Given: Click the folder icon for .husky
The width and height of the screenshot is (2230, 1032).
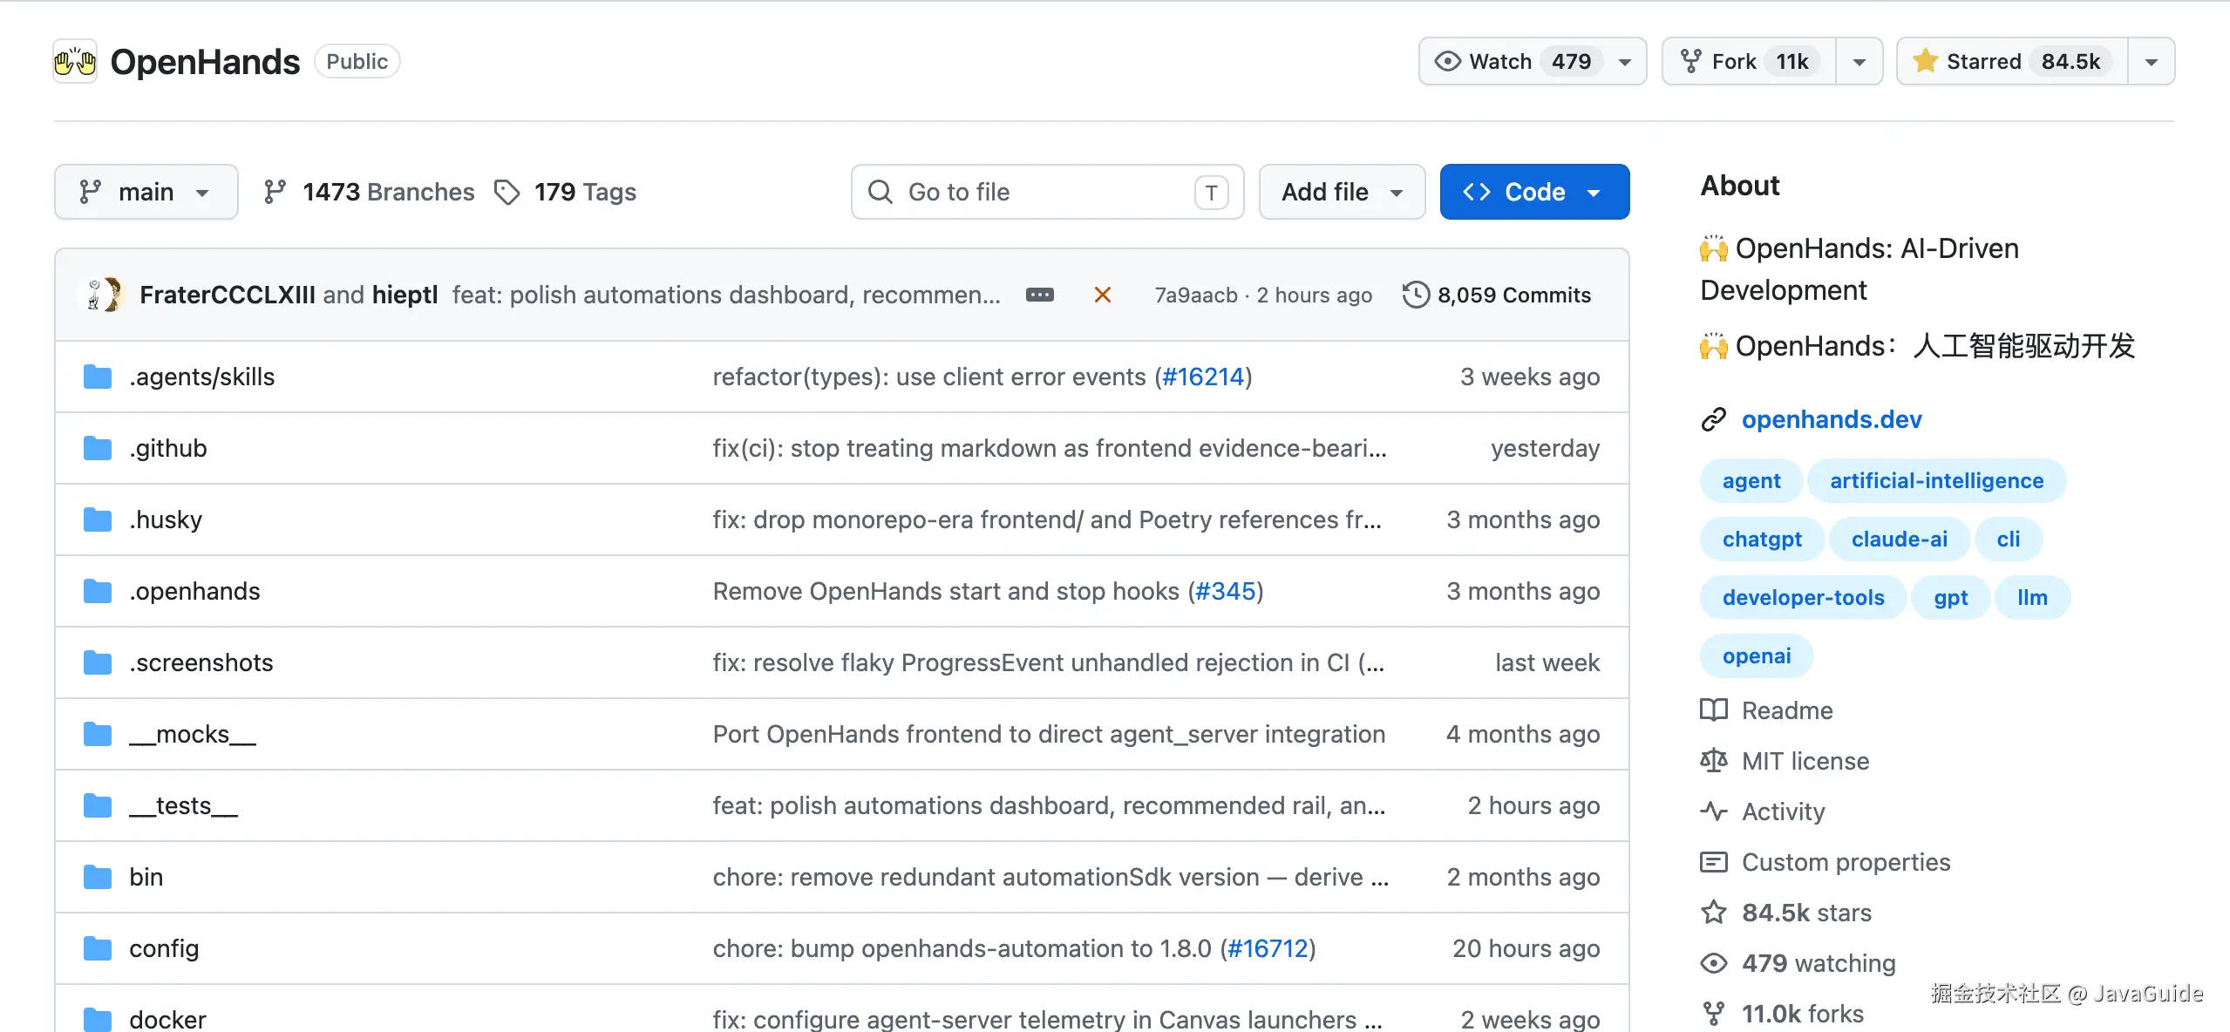Looking at the screenshot, I should pos(98,519).
